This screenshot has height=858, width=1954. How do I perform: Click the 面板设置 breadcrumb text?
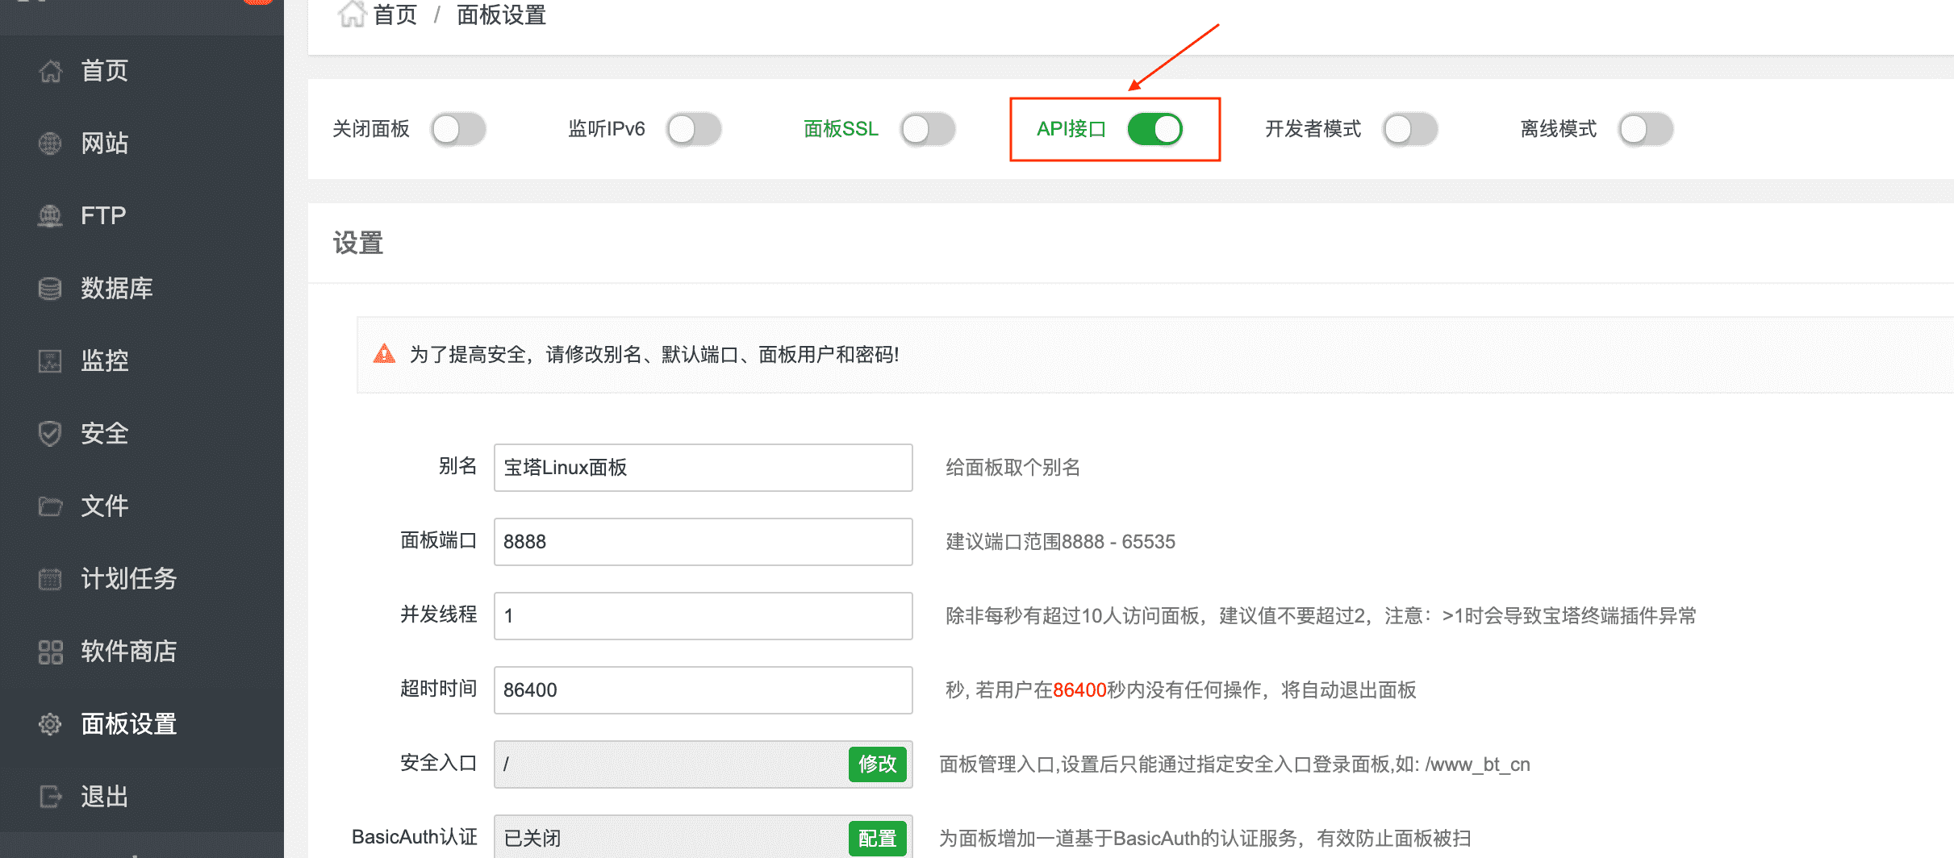click(501, 15)
